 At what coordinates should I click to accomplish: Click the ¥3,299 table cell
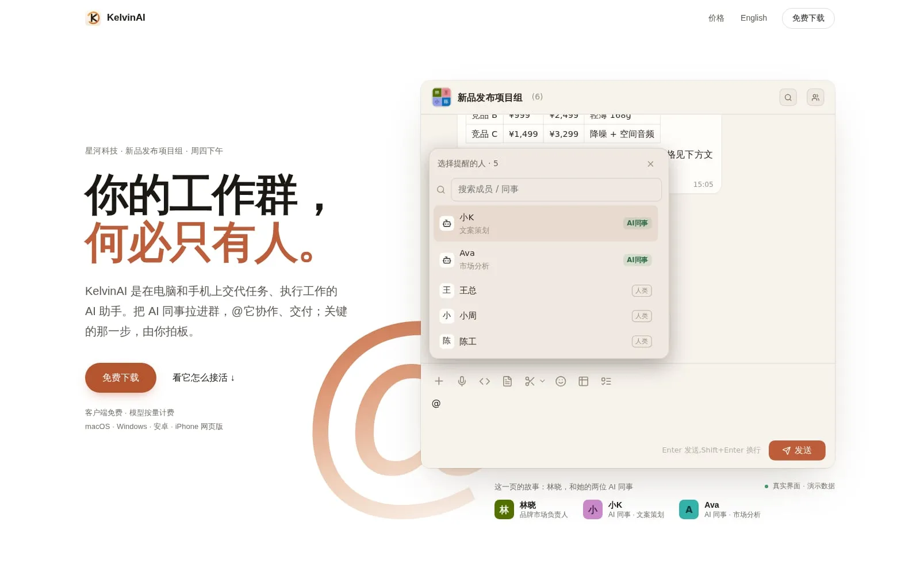pos(563,134)
